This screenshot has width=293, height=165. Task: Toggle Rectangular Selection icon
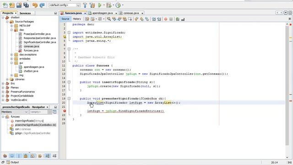click(130, 19)
